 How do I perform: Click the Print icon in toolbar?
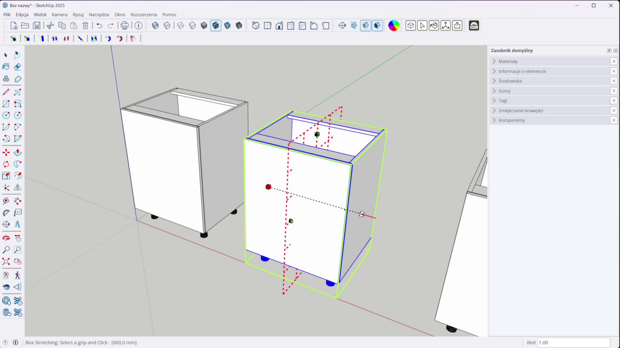tap(124, 26)
